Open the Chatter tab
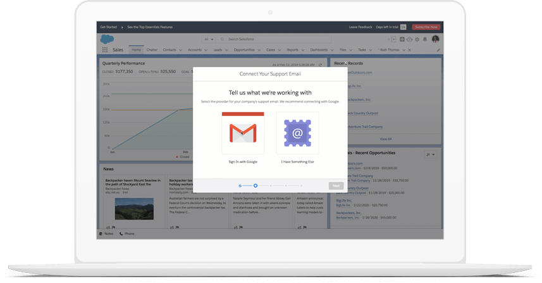The width and height of the screenshot is (542, 283). 152,50
